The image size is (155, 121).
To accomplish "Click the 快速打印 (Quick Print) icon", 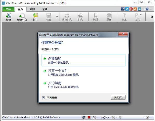I will point(67,17).
